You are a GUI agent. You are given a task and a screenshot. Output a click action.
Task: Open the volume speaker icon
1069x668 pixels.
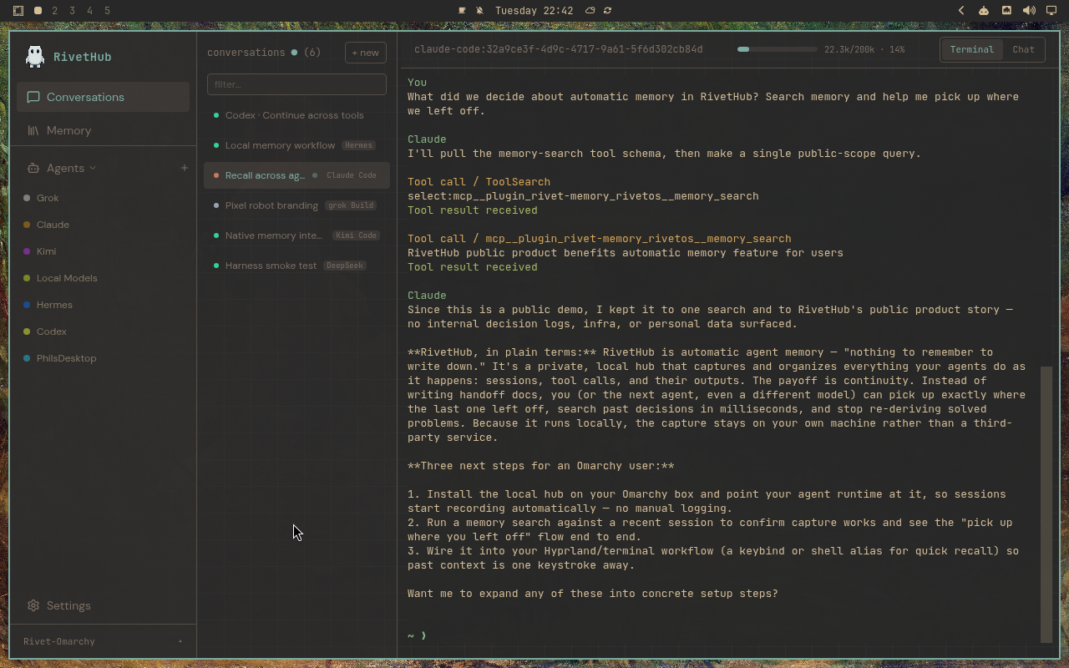pyautogui.click(x=1029, y=11)
